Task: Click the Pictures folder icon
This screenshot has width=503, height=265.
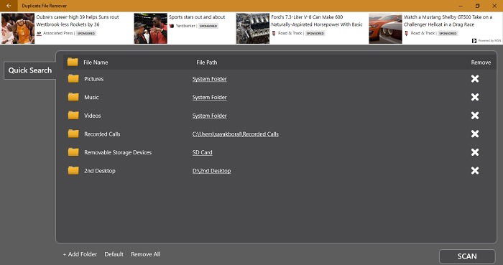Action: 73,78
